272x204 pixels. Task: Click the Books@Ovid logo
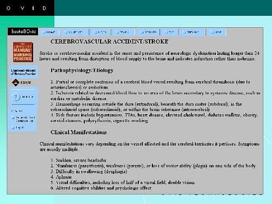[23, 32]
